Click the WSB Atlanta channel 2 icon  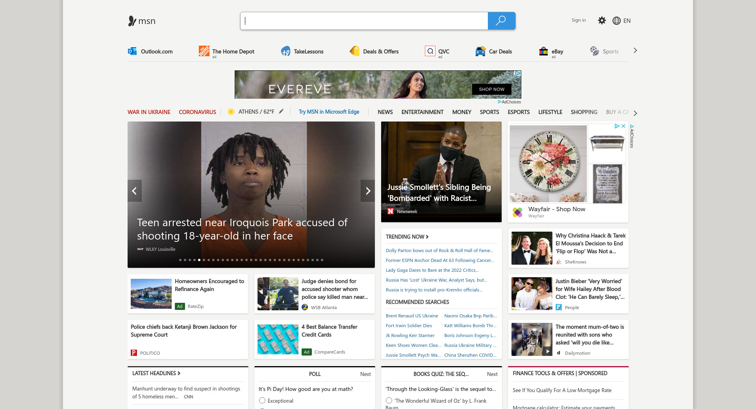(305, 308)
